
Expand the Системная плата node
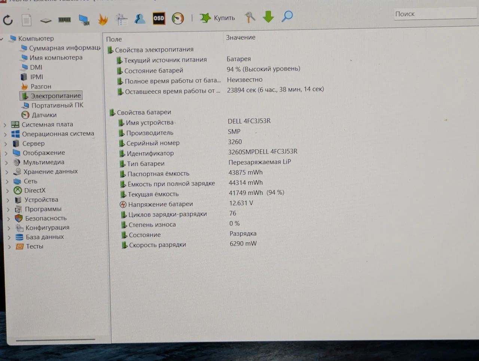point(5,125)
